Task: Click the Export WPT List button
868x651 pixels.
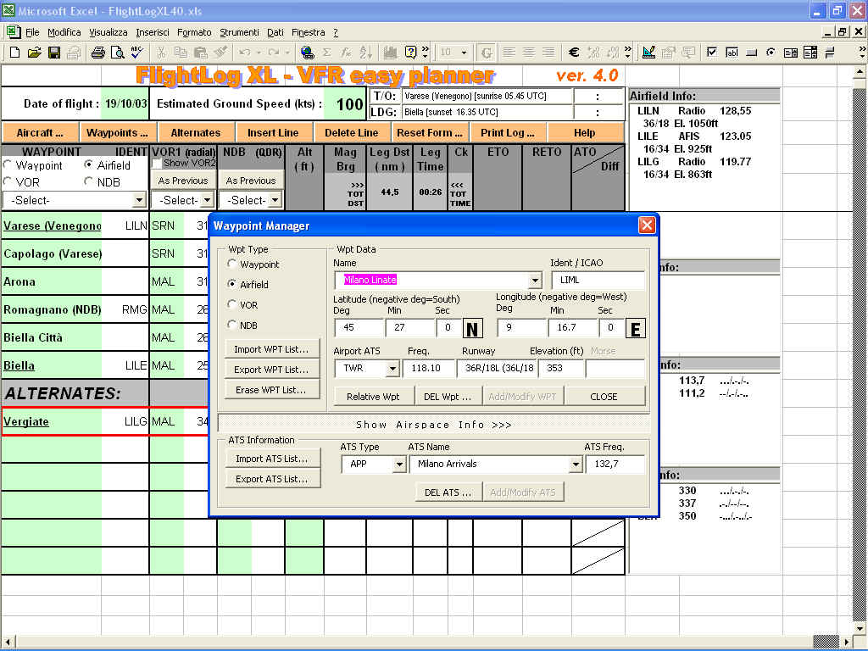Action: click(272, 370)
